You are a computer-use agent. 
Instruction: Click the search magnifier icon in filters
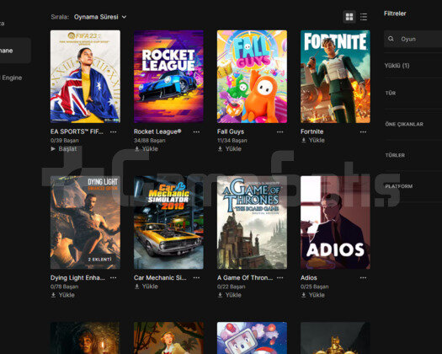tap(391, 39)
